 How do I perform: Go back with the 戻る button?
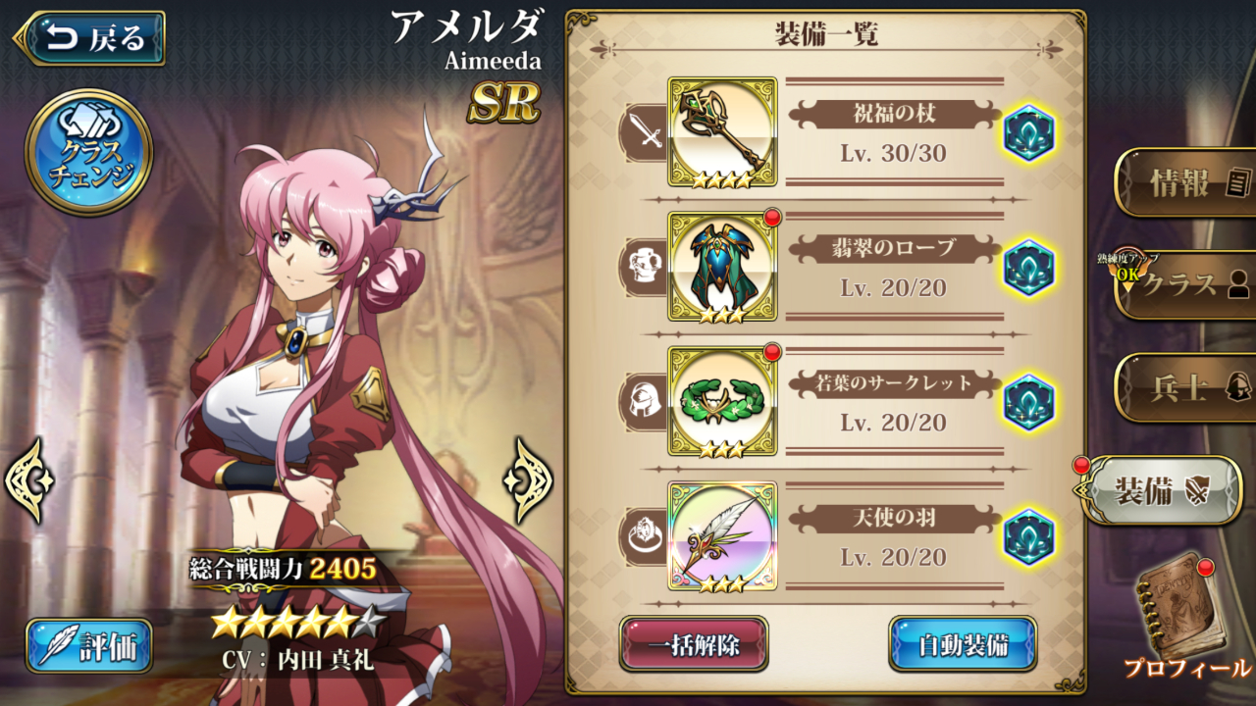pos(89,38)
